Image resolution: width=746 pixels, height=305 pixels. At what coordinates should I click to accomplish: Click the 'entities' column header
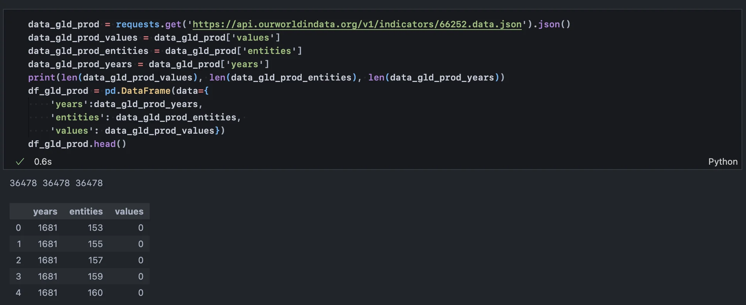(x=86, y=212)
